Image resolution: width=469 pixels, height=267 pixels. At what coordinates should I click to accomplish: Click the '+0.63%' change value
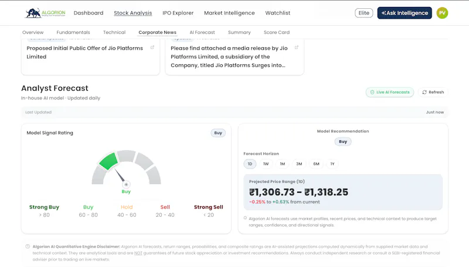click(281, 202)
